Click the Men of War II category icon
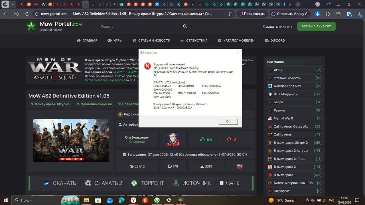Screen dimensions: 365x205 (270, 118)
